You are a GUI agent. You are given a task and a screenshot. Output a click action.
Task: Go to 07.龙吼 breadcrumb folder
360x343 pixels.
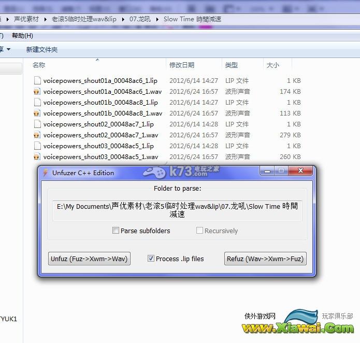140,19
